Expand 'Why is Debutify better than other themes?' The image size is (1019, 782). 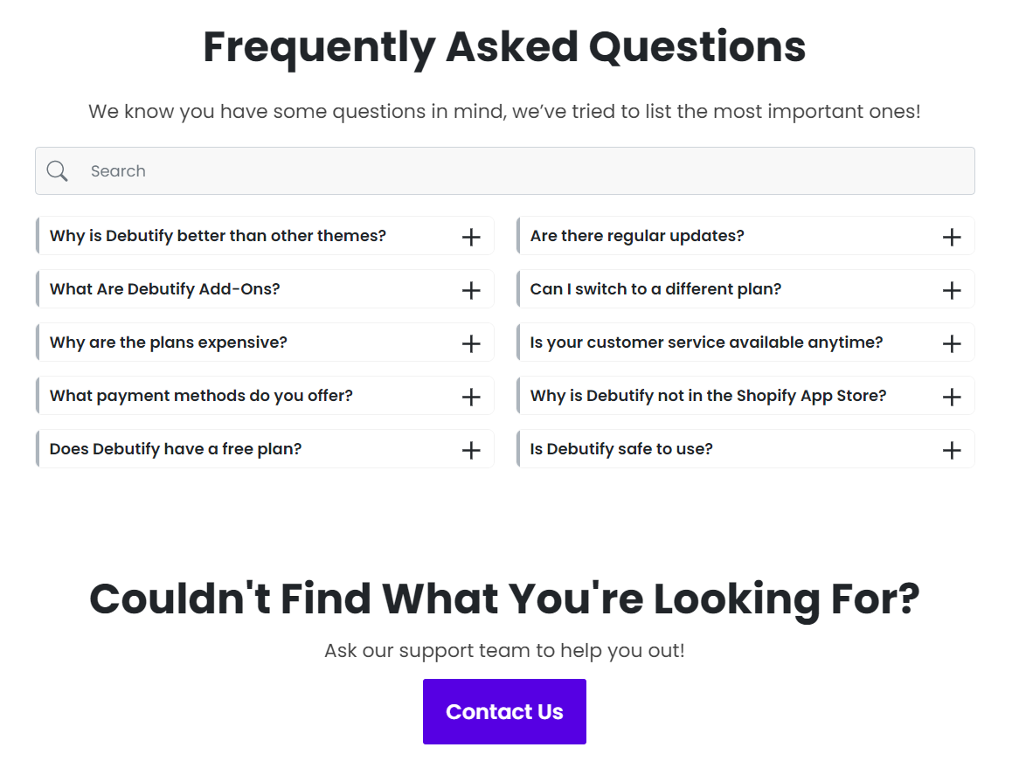coord(218,236)
